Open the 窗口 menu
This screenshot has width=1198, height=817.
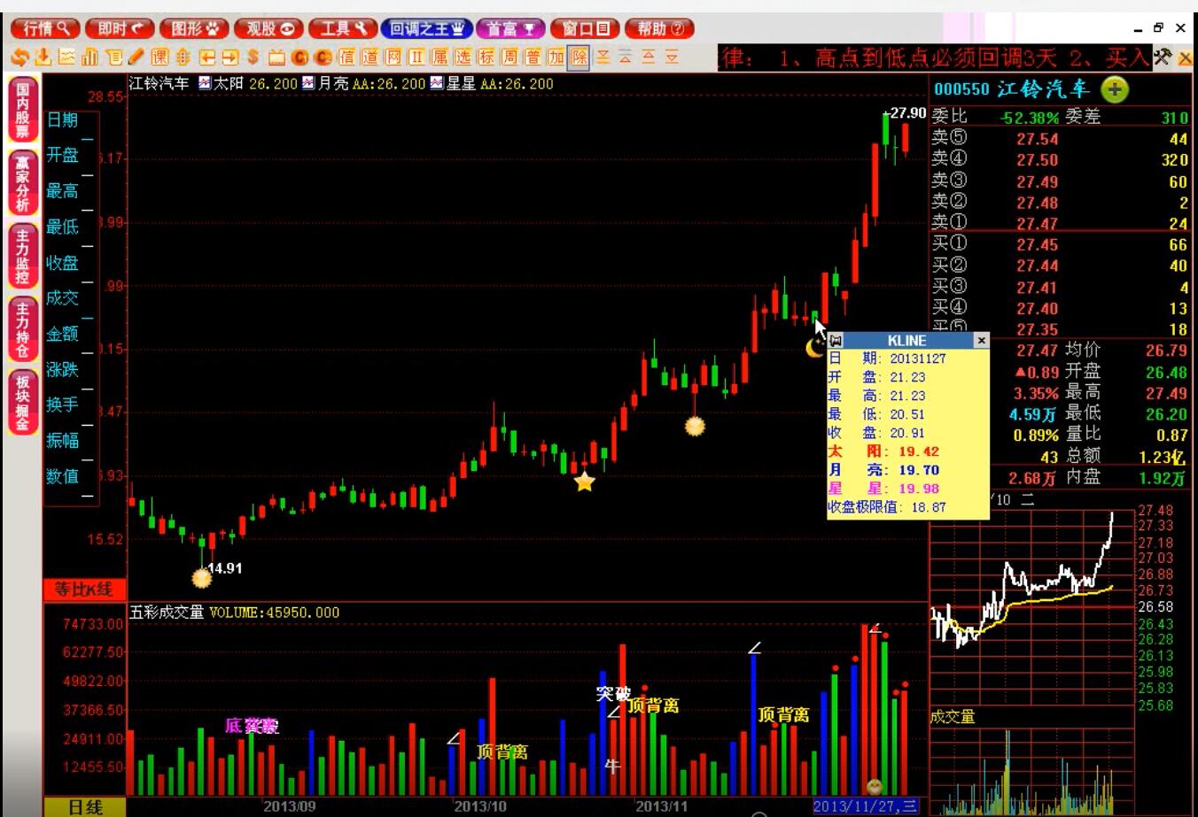click(585, 28)
